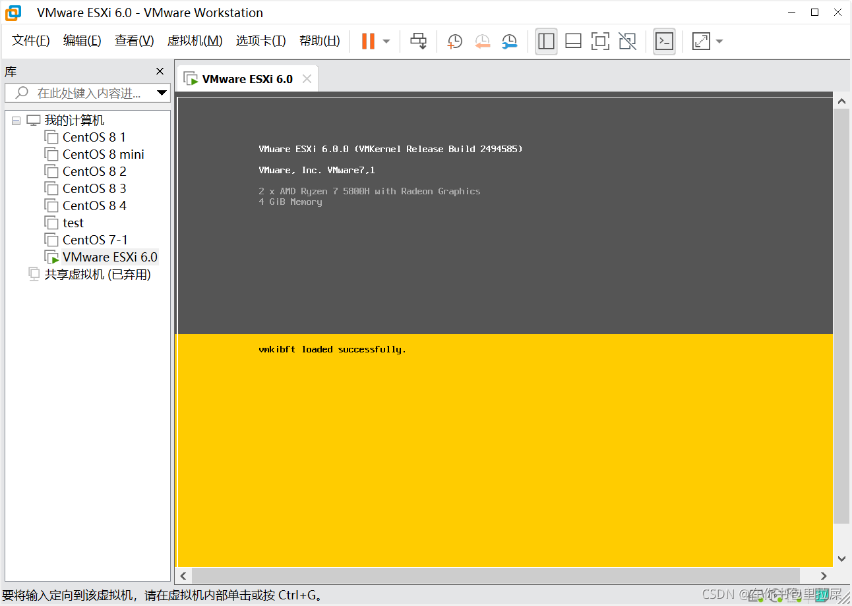
Task: Select CentOS 8 mini in the library
Action: coord(103,154)
